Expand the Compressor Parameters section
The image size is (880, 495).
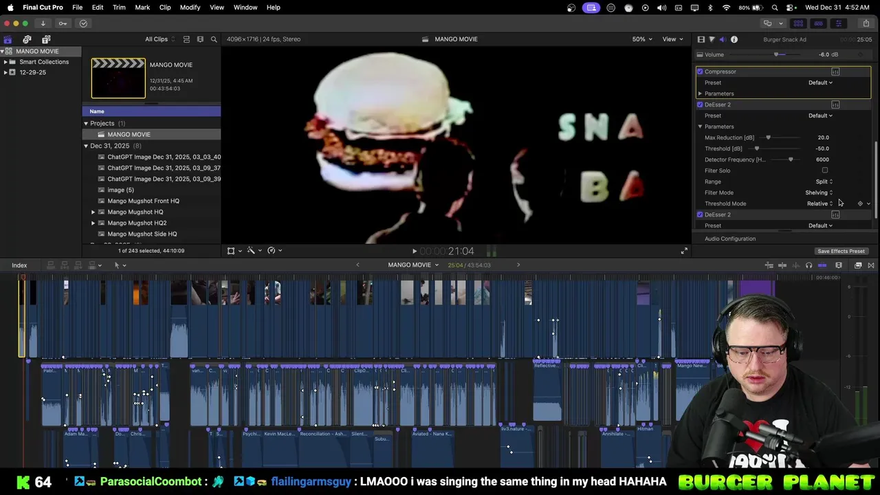700,93
